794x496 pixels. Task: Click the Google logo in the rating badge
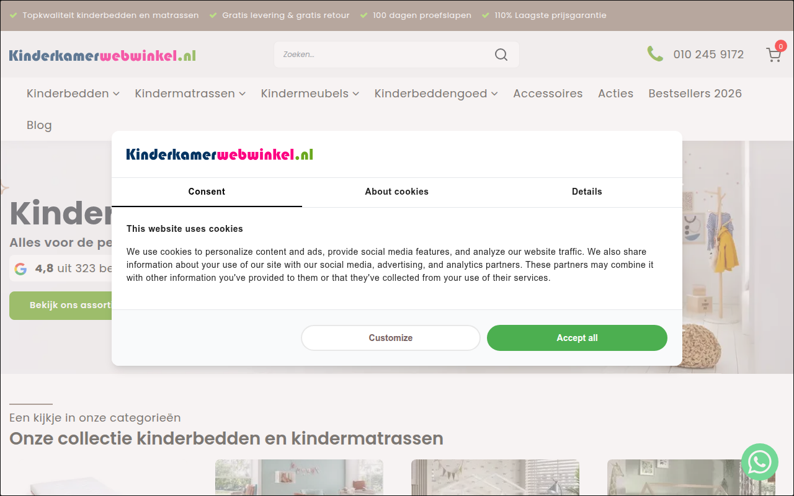pos(20,268)
